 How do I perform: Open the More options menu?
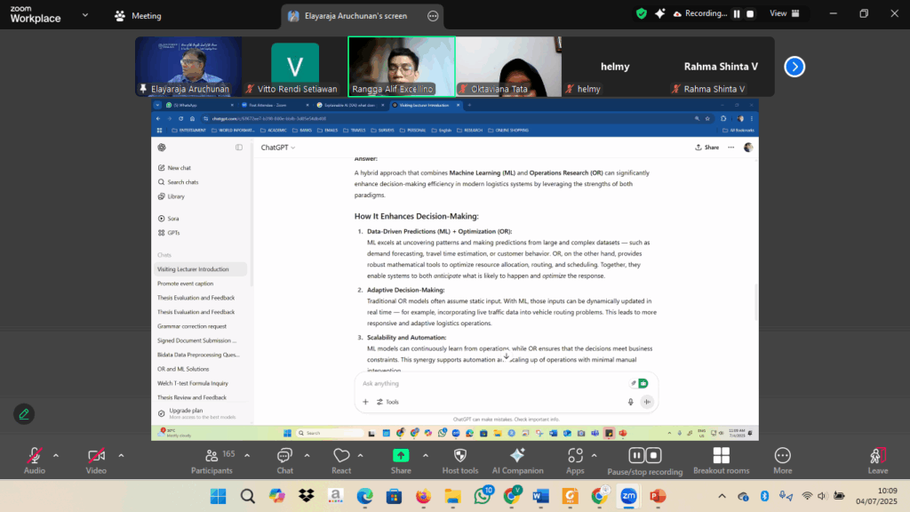782,461
